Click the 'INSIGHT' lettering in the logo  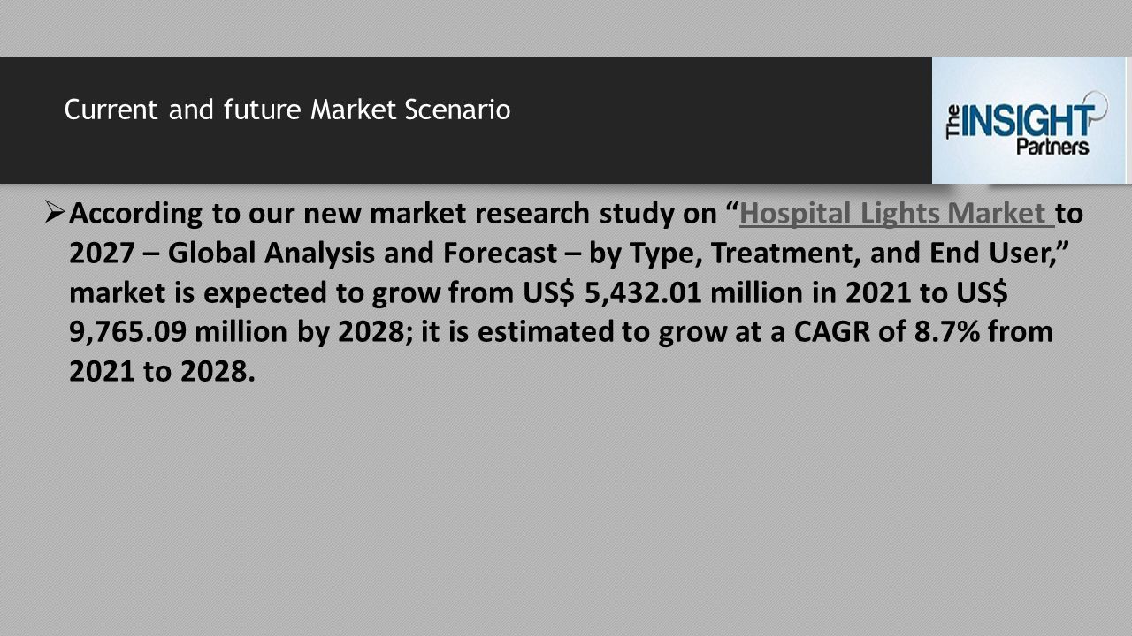click(x=1027, y=120)
